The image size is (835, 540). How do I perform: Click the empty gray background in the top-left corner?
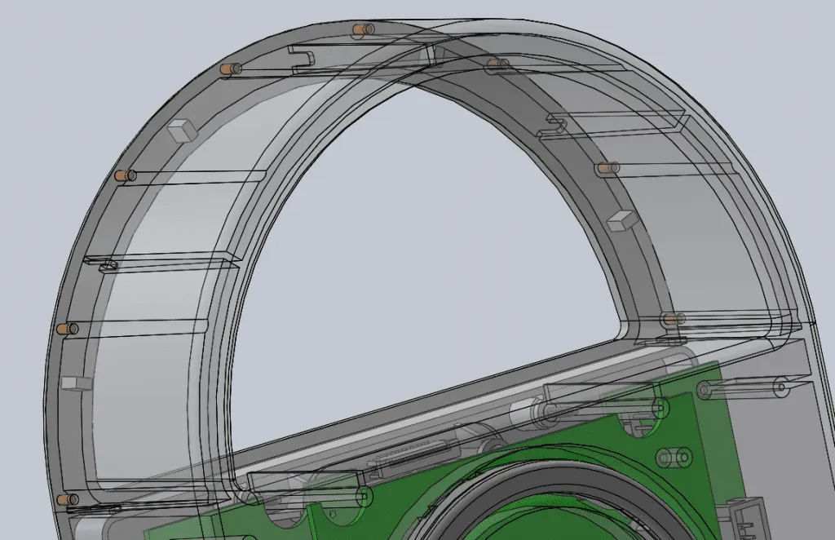point(49,49)
